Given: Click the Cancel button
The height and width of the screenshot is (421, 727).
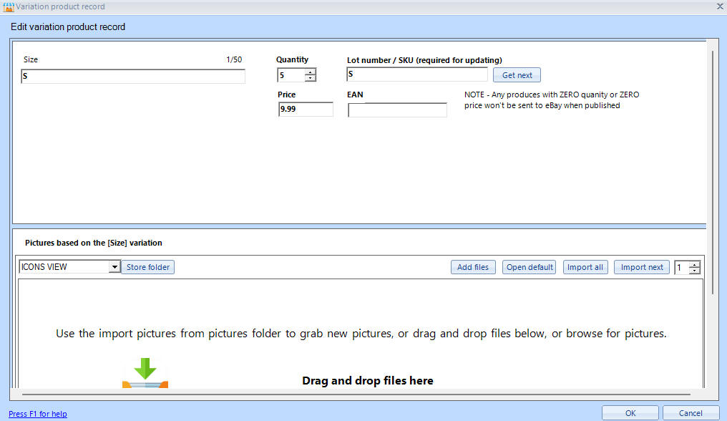Looking at the screenshot, I should point(691,413).
